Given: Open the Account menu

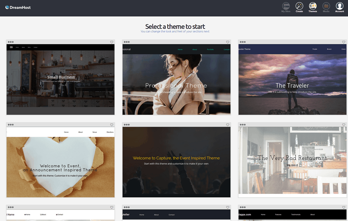Looking at the screenshot, I should pos(340,7).
